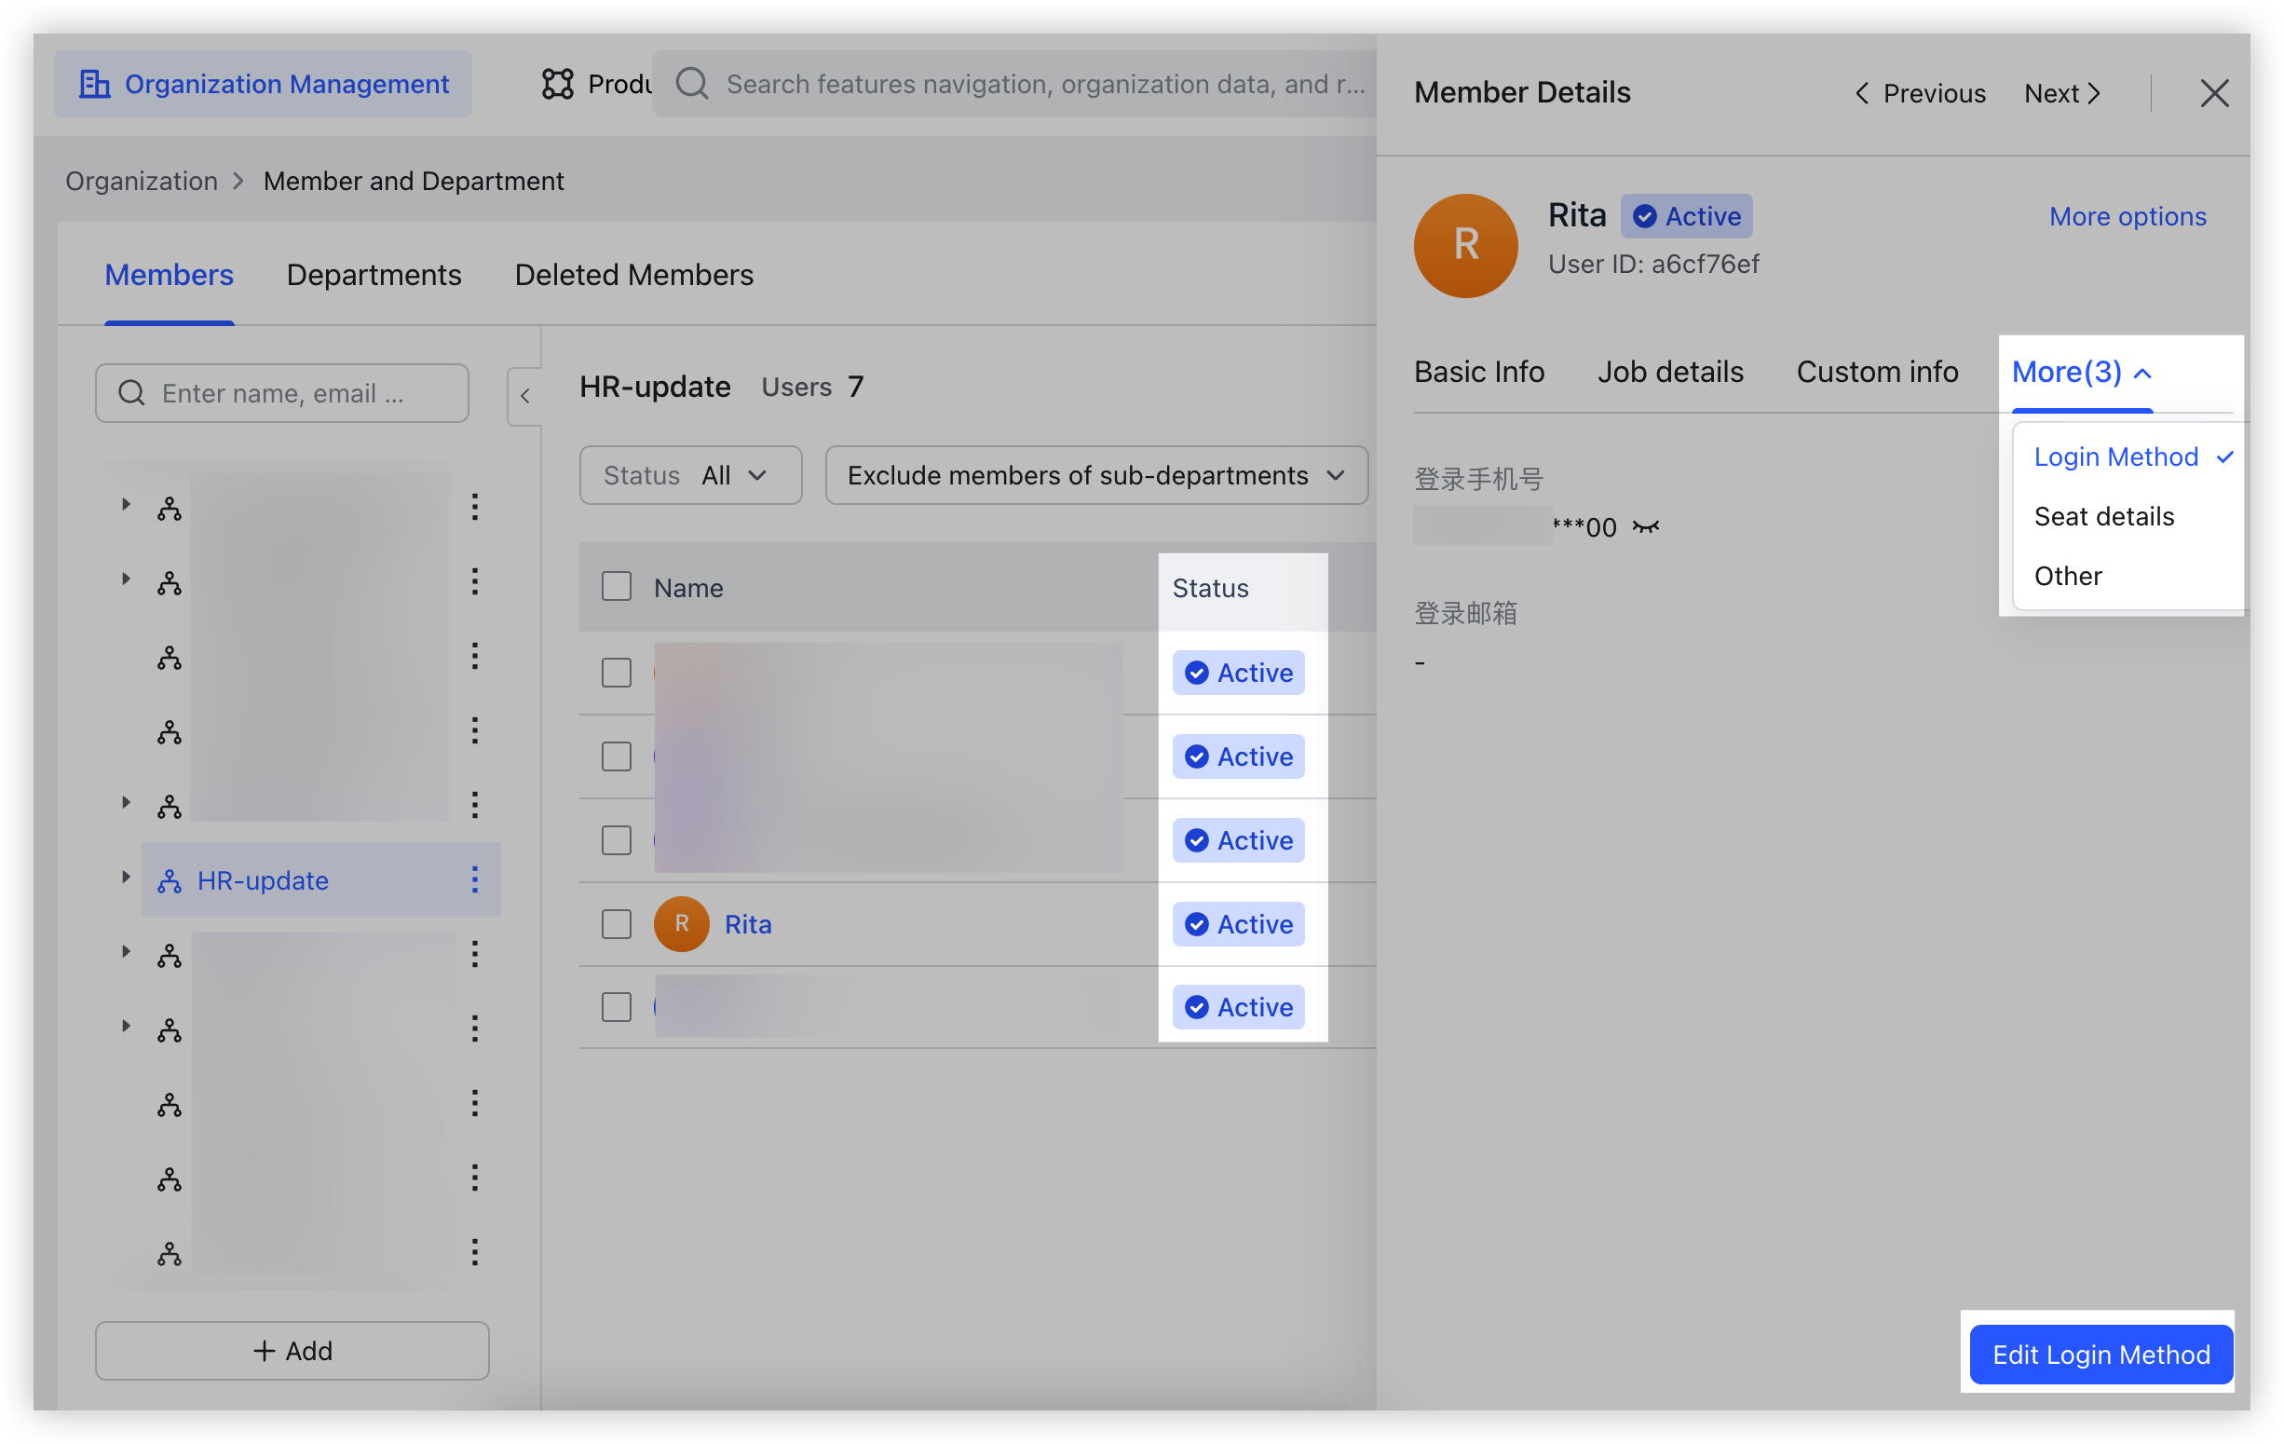This screenshot has height=1444, width=2284.
Task: Switch to Custom info tab
Action: (x=1877, y=372)
